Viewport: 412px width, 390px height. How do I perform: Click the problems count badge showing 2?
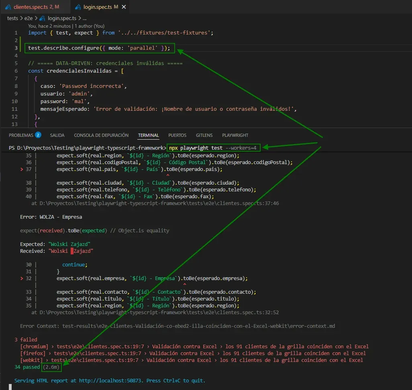[38, 135]
